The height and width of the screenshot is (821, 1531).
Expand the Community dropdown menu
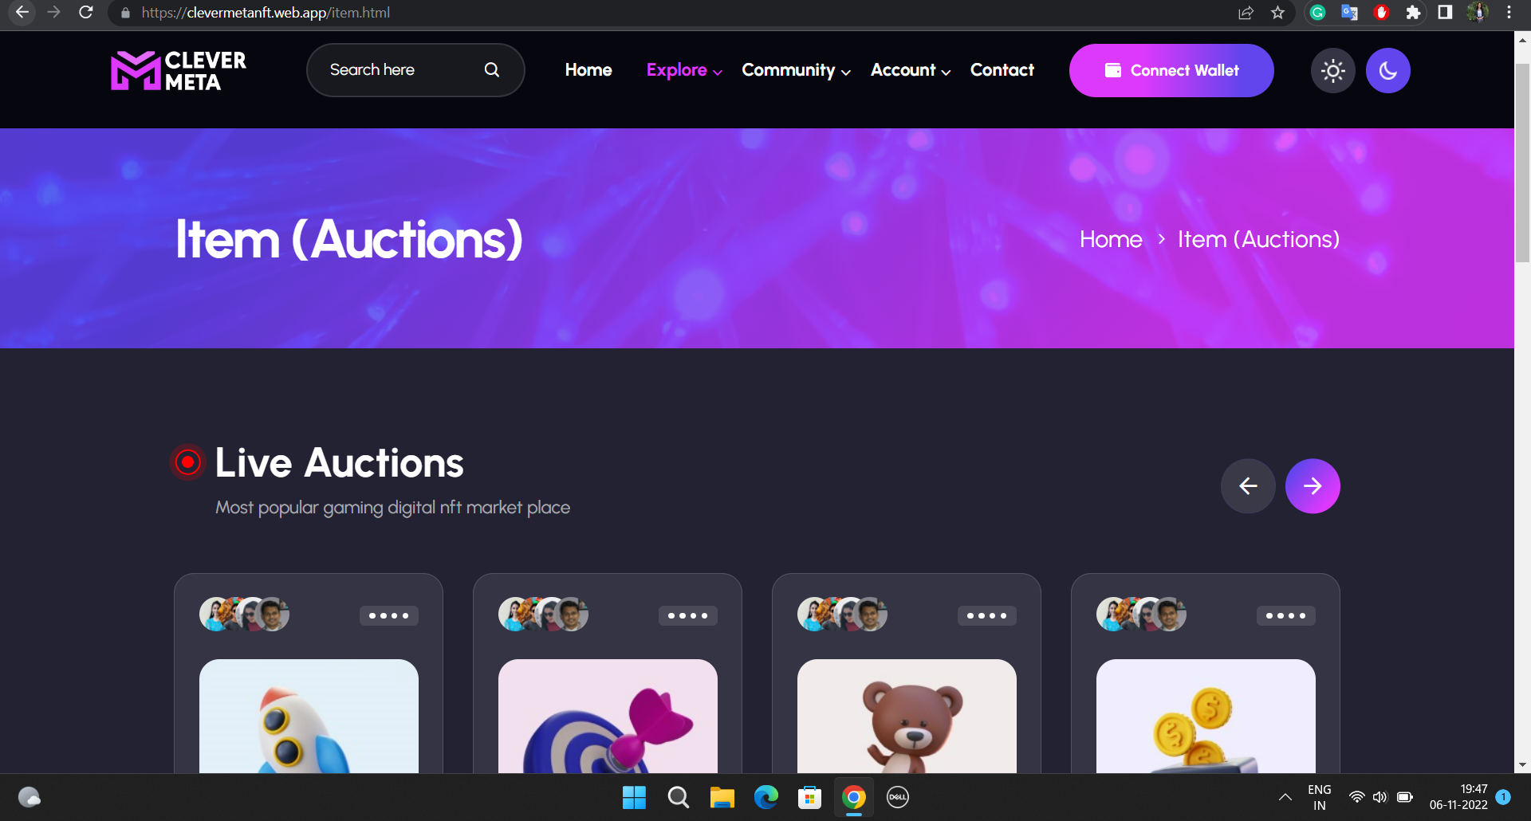(796, 70)
